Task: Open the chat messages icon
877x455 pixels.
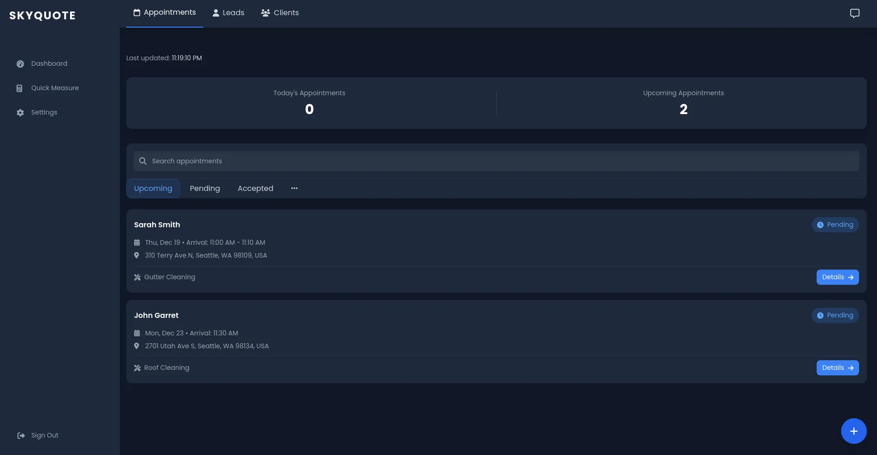Action: pyautogui.click(x=854, y=13)
